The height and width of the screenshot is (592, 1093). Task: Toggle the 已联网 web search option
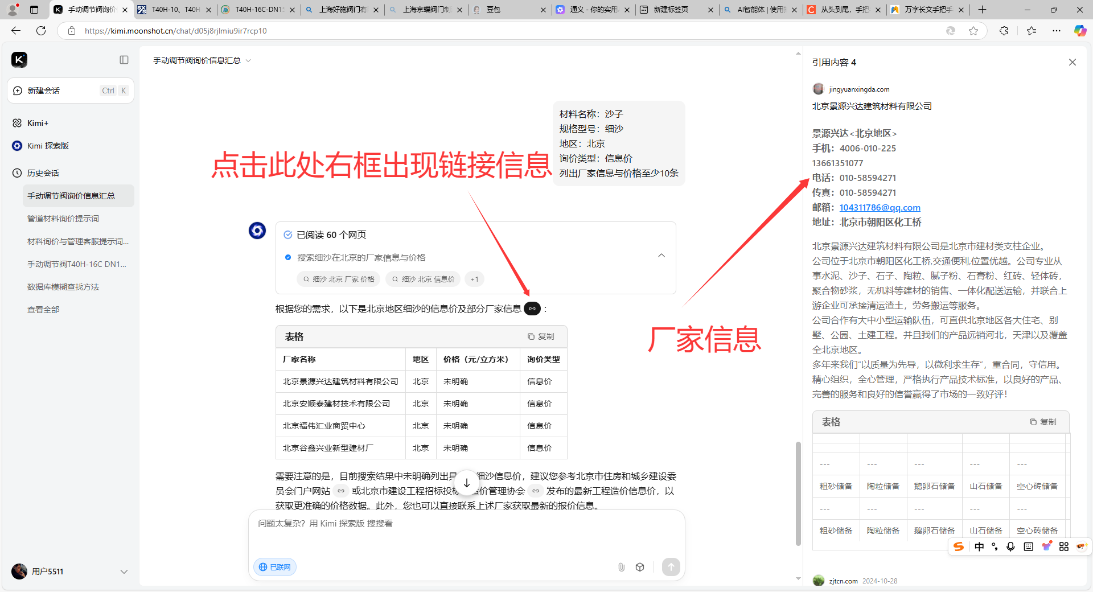[275, 567]
